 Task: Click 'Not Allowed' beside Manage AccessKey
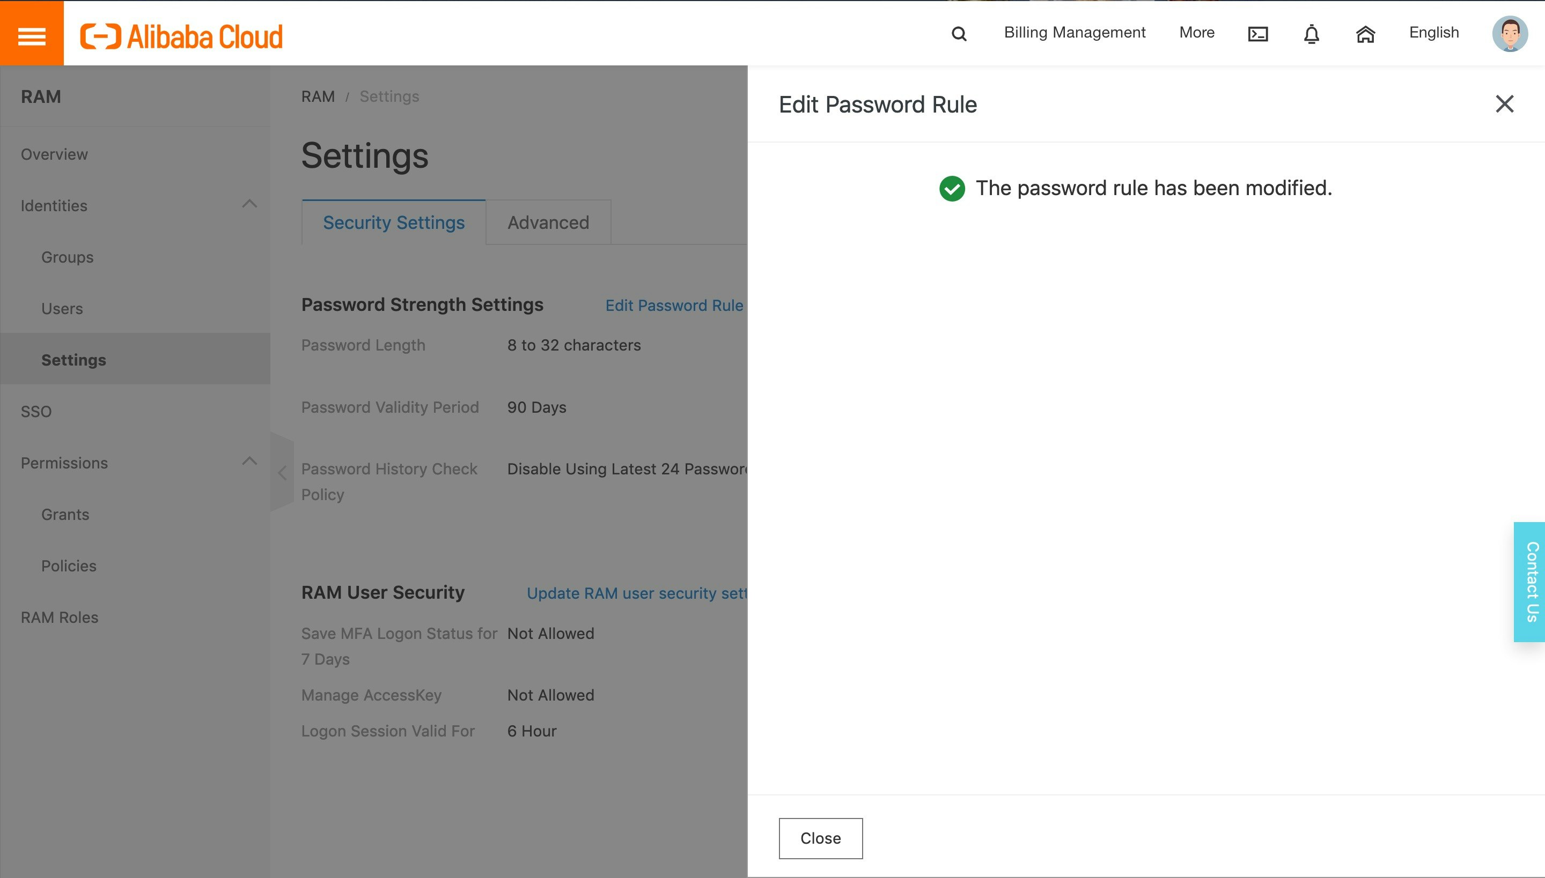click(x=550, y=695)
